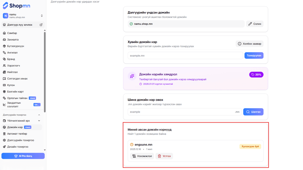Click the pencil icon on Солих button
This screenshot has width=303, height=170.
(250, 24)
